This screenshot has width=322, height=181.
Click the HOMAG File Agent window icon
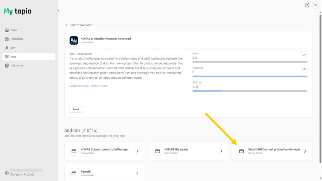(157, 151)
